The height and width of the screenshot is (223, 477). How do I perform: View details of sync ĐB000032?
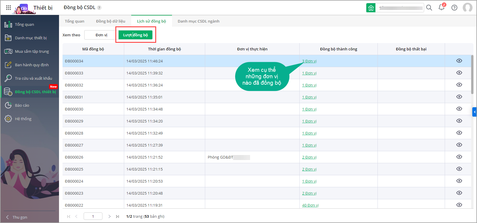459,85
